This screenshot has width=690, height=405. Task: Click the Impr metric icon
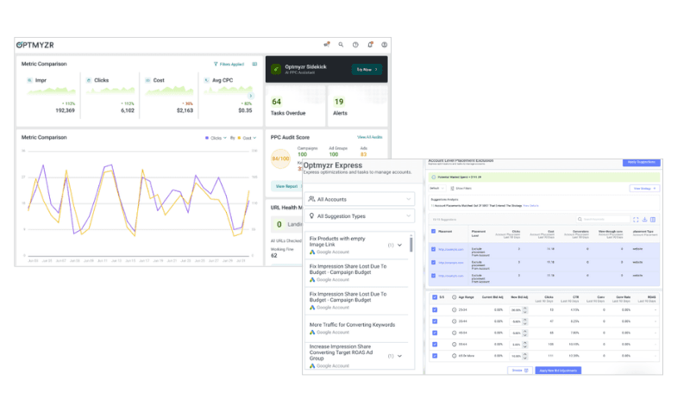point(29,80)
